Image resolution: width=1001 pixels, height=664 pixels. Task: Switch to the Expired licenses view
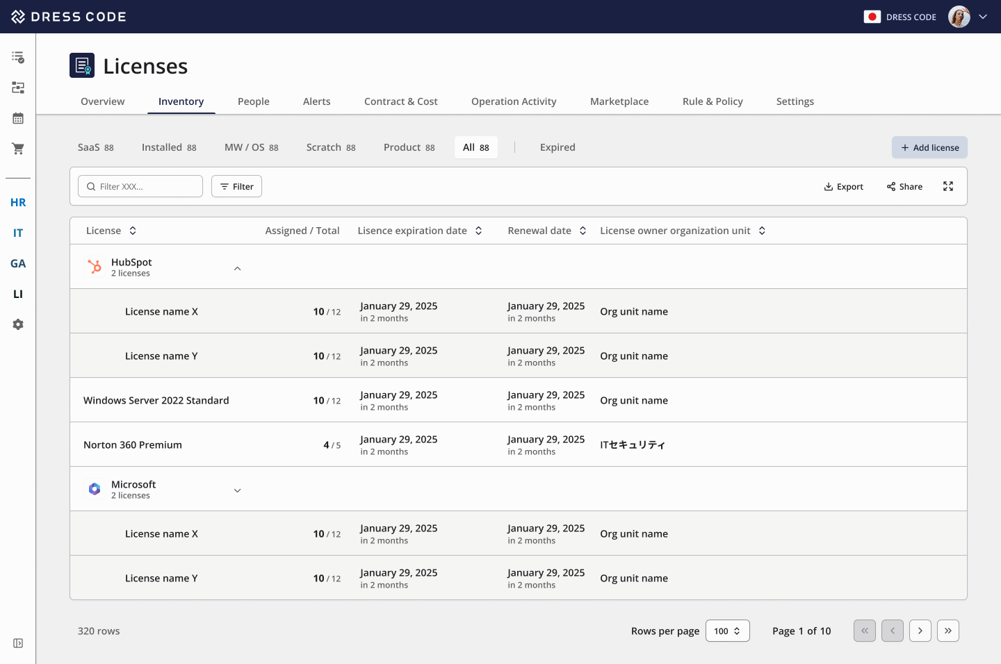tap(558, 147)
